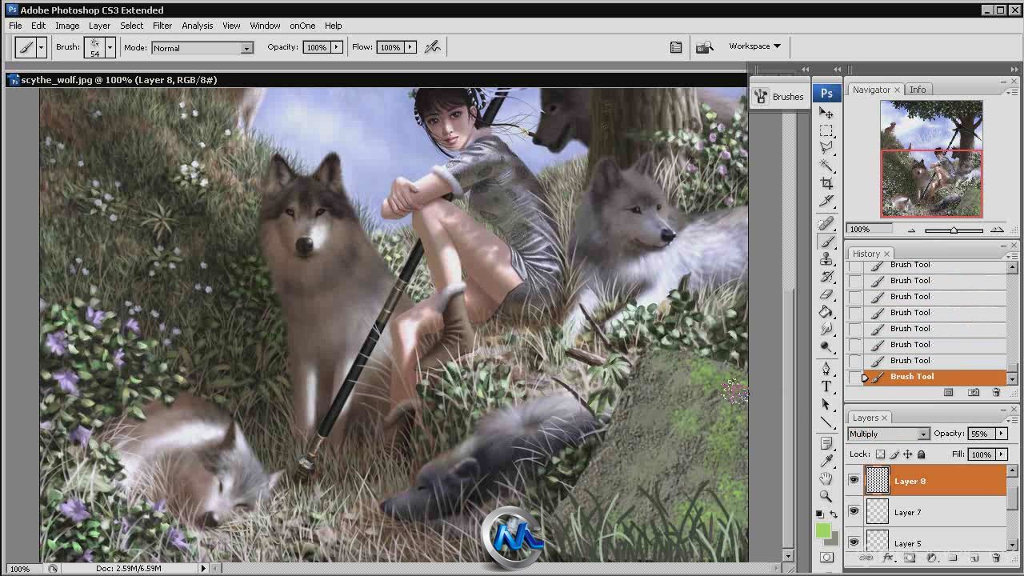This screenshot has width=1024, height=576.
Task: Open the layer Fill slider arrow
Action: click(x=1001, y=454)
